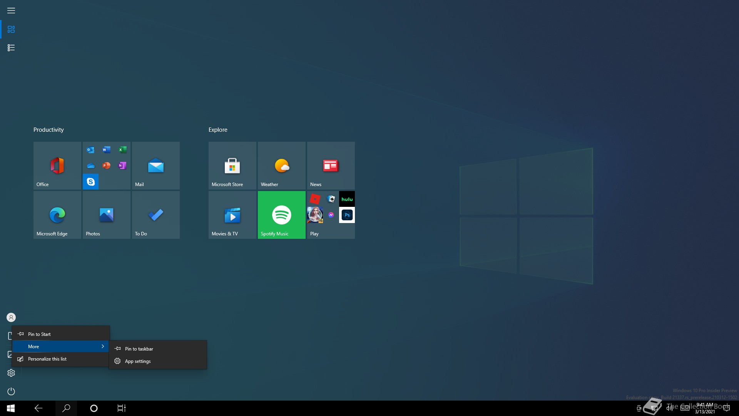Open the touch keyboard tray icon
Viewport: 739px width, 416px height.
point(685,408)
